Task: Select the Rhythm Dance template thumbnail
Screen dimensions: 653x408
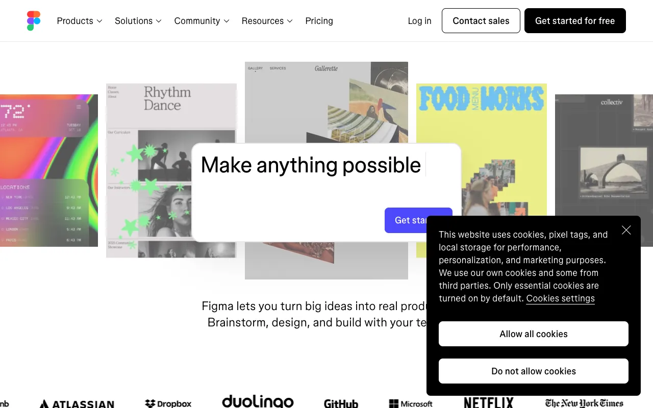Action: pos(171,170)
